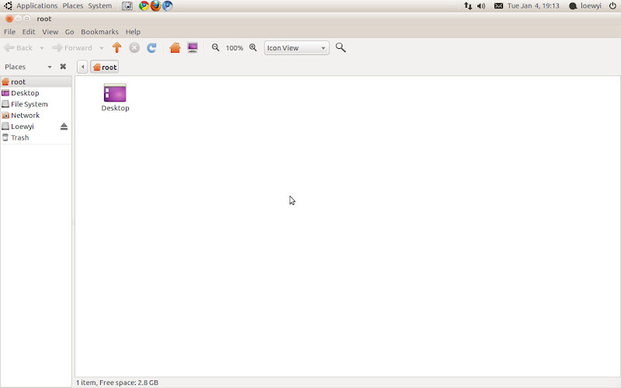
Task: Open the System panel menu
Action: point(100,5)
